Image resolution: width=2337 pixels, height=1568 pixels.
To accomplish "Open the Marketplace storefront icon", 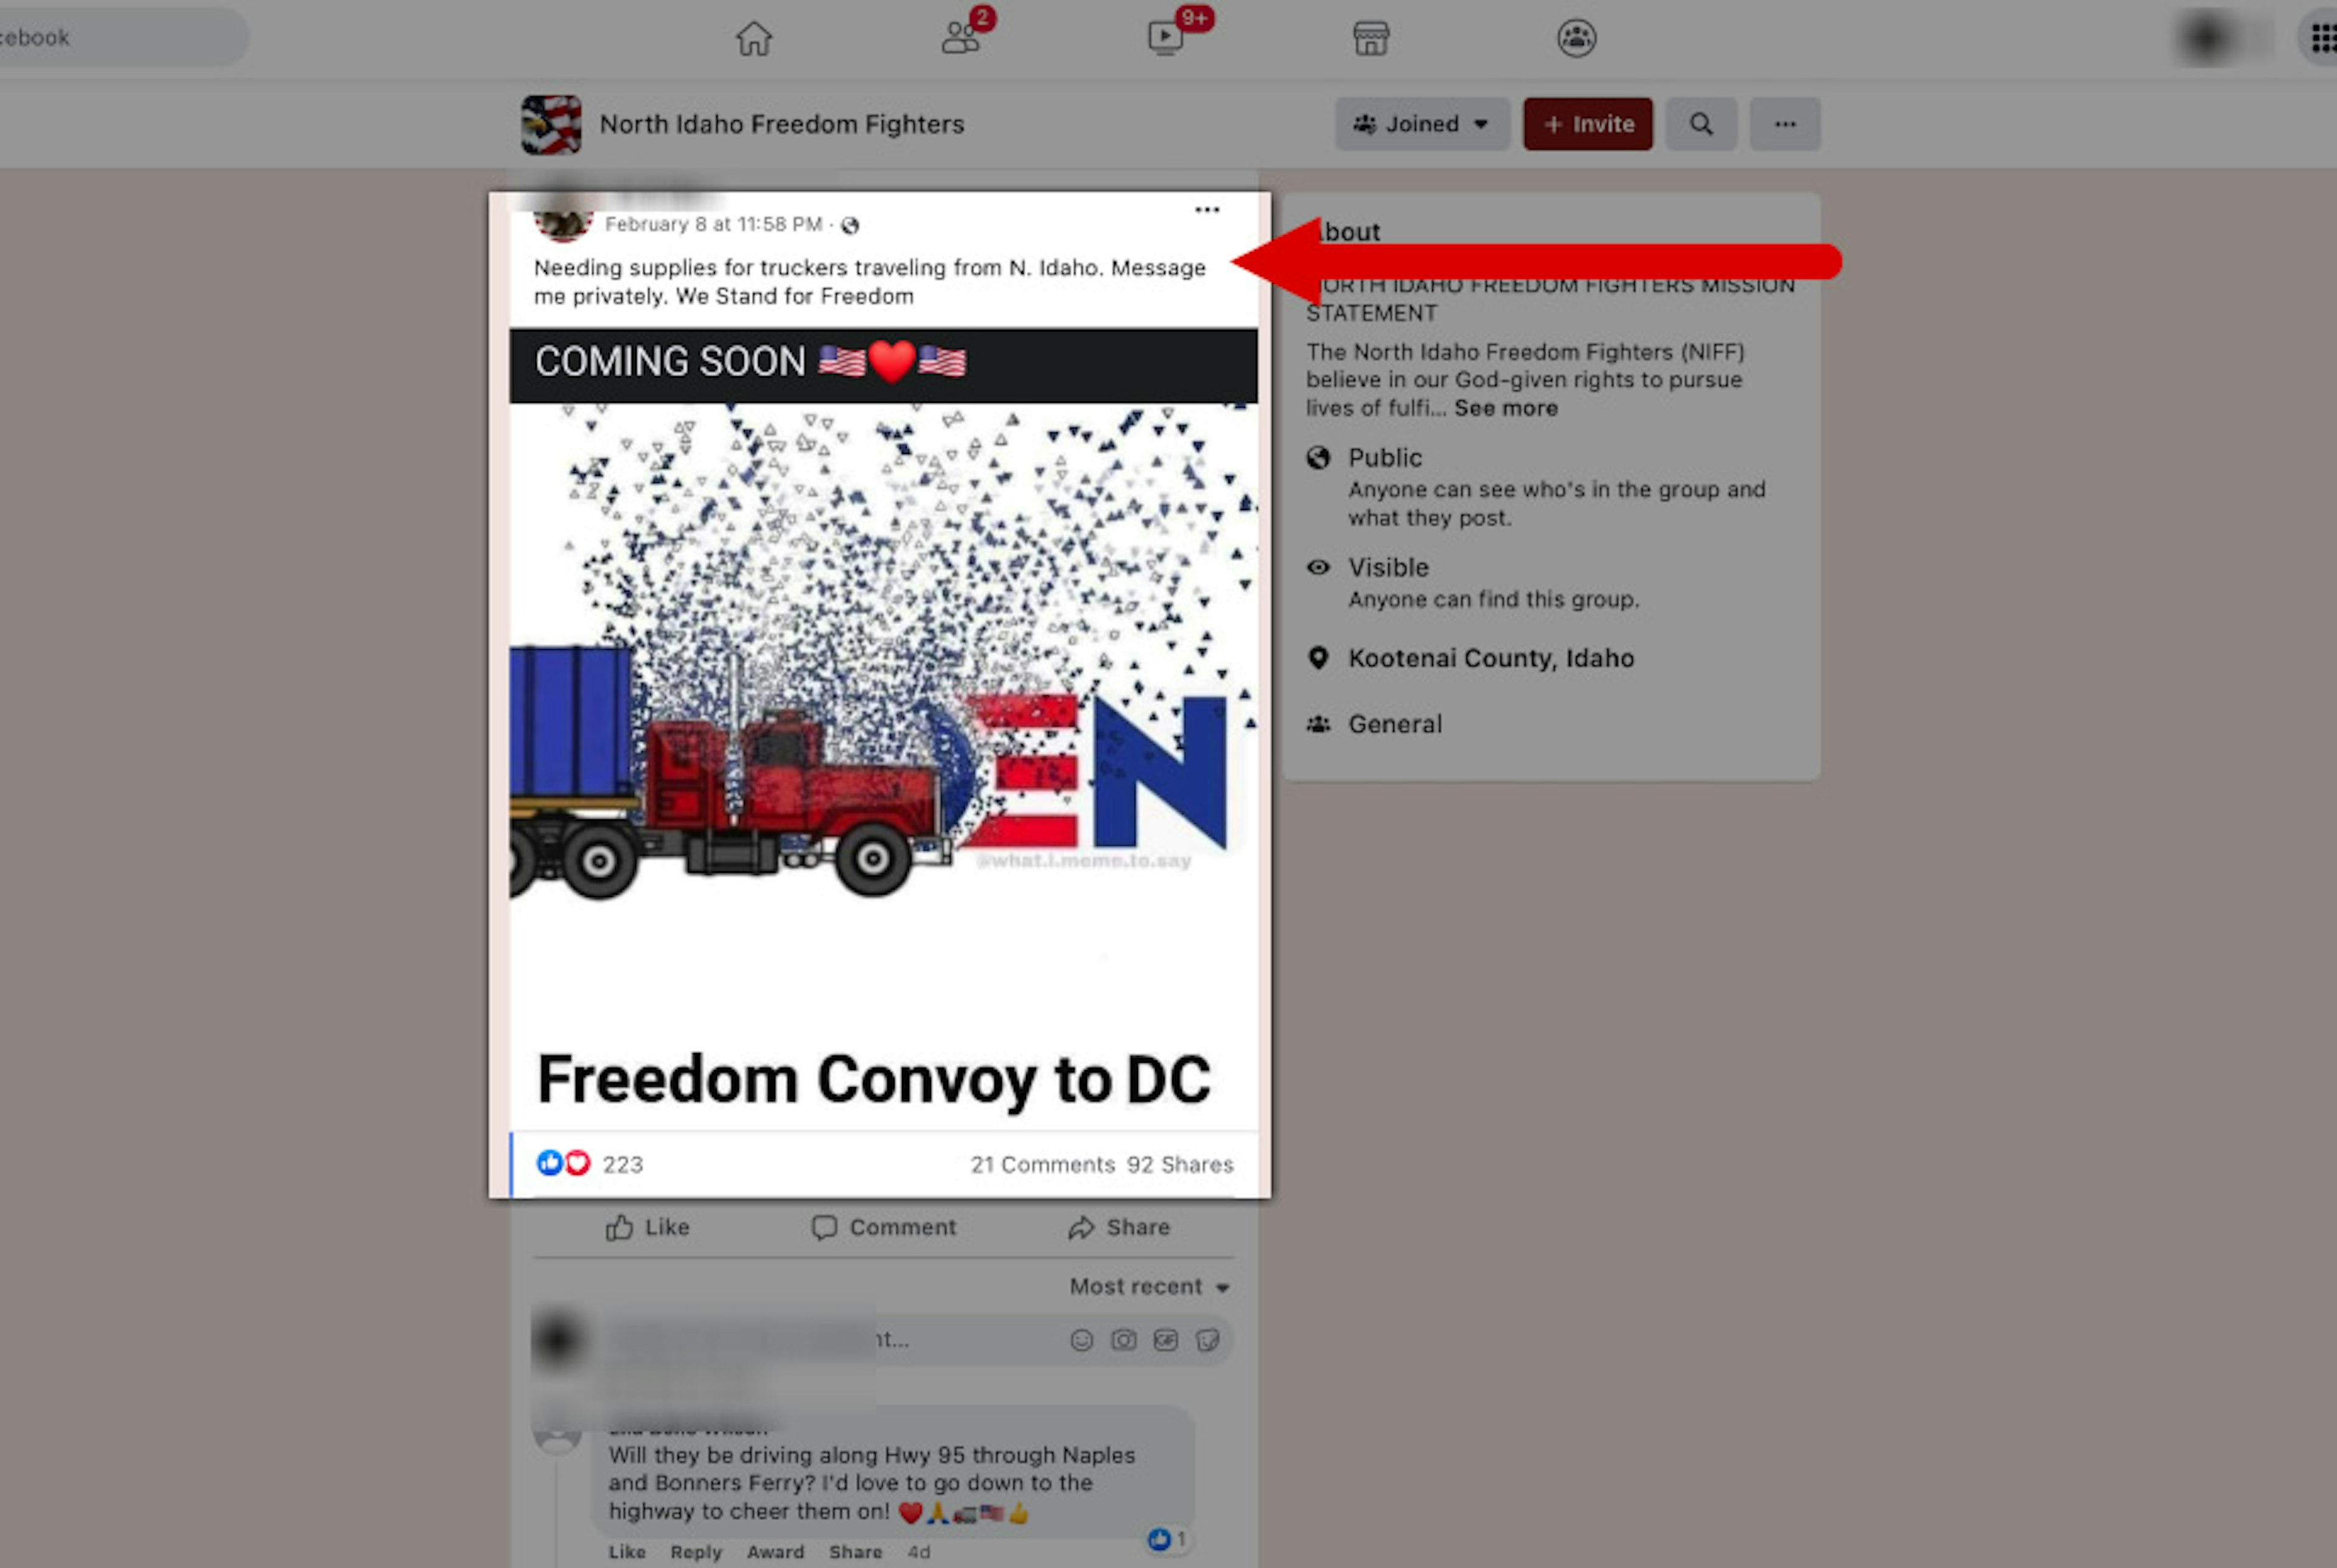I will point(1371,39).
